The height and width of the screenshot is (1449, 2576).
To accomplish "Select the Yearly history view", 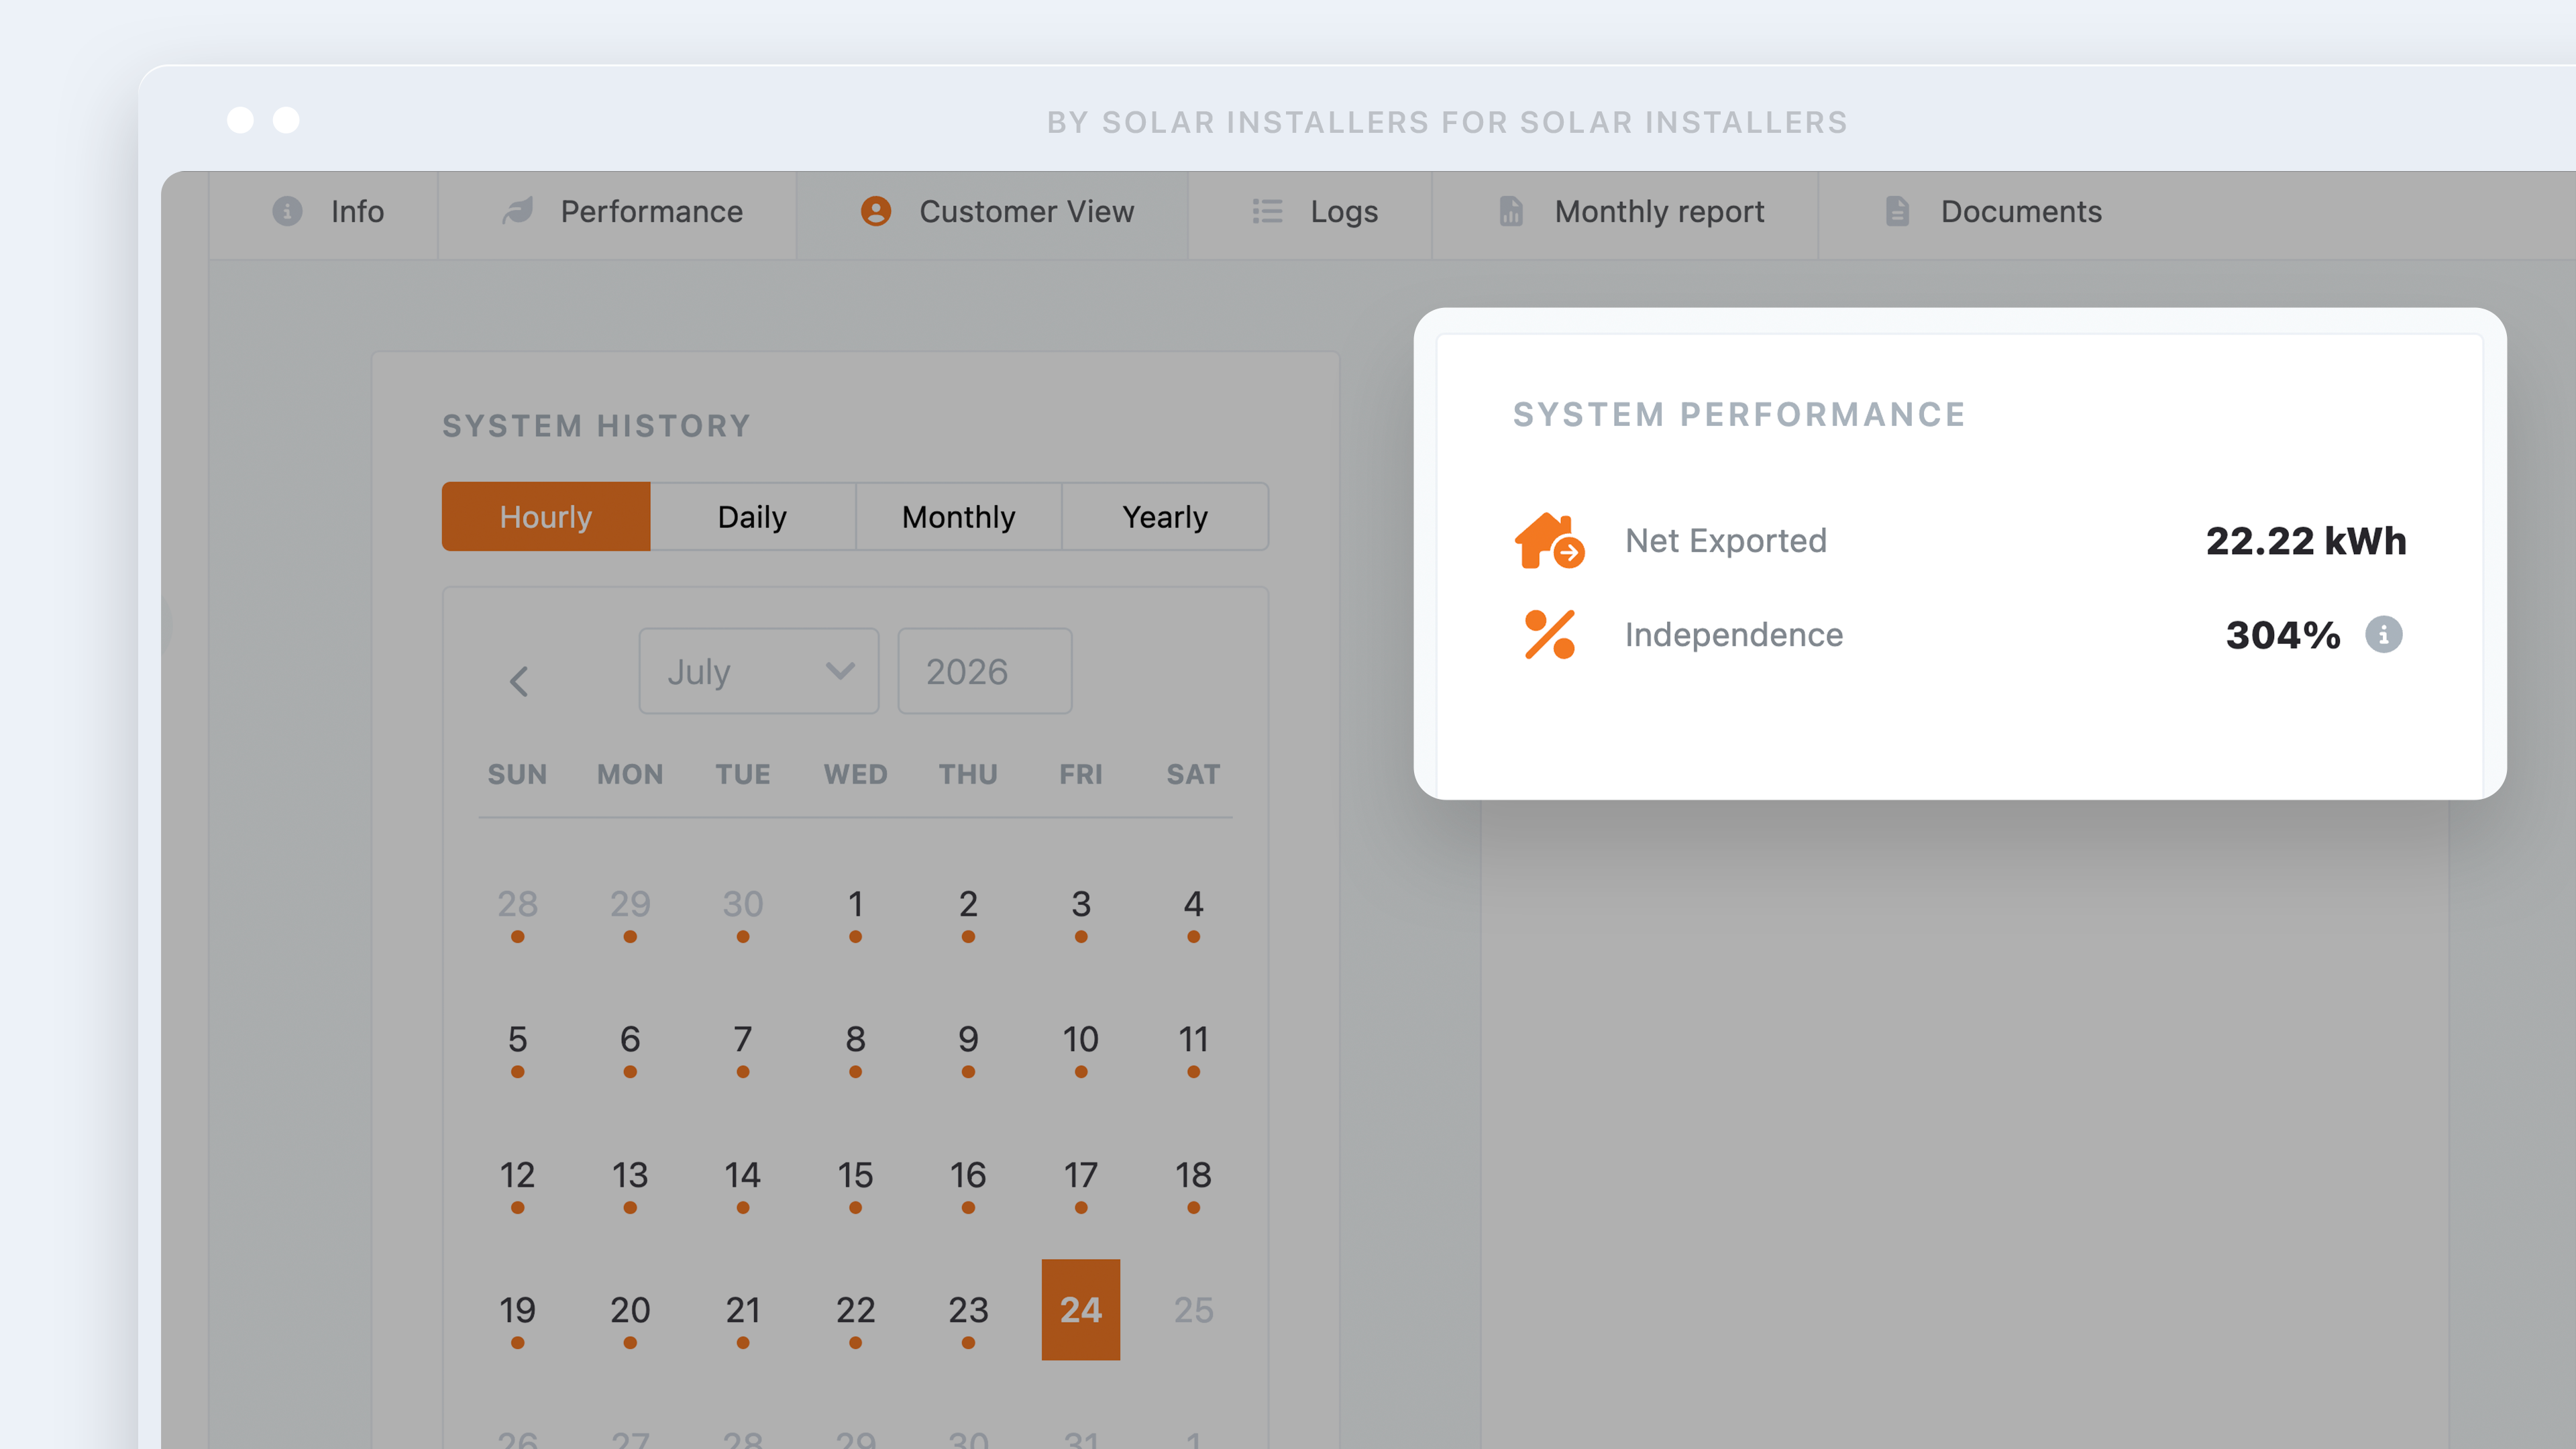I will [x=1165, y=517].
